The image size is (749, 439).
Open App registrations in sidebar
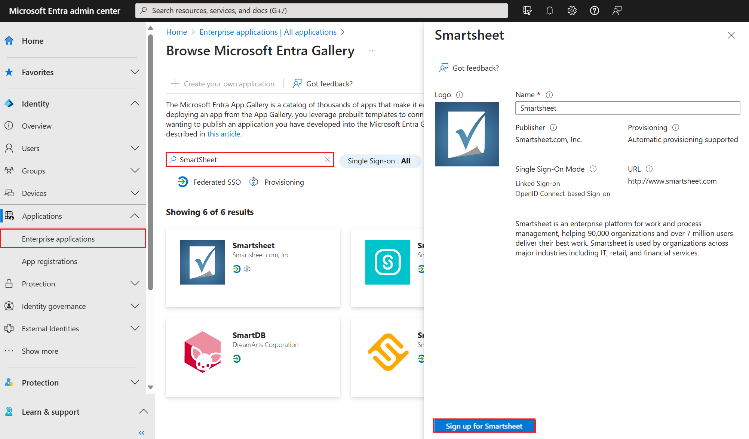coord(49,261)
